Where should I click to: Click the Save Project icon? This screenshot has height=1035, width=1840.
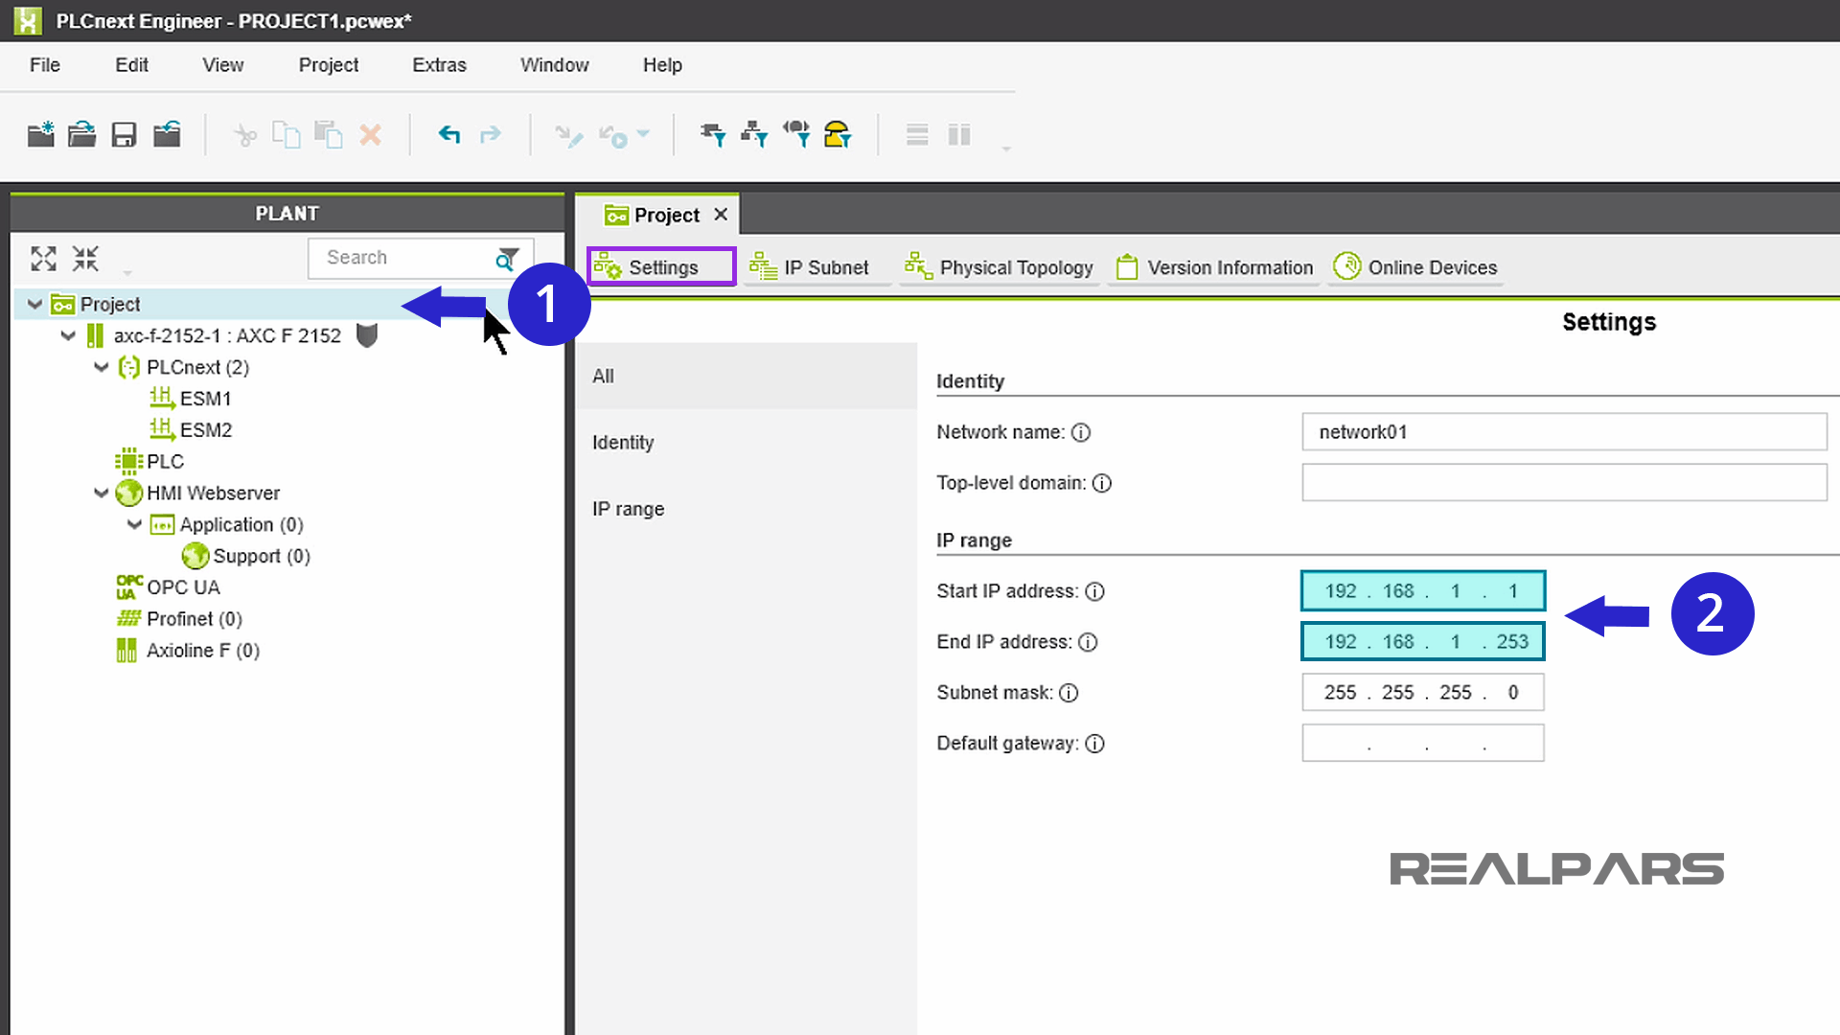click(x=123, y=134)
